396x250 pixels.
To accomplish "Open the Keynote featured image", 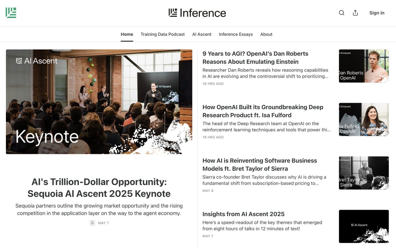I will click(99, 102).
